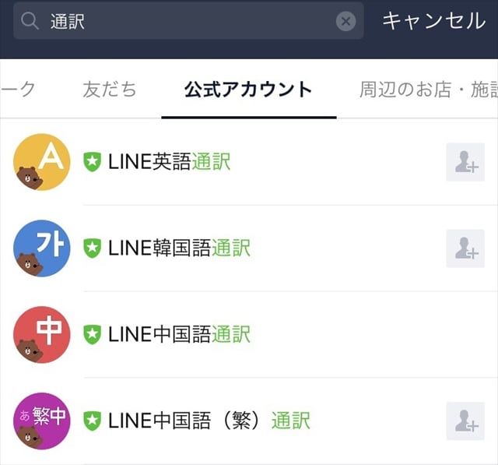
Task: Add LINE中国語(繁)通訳 as friend
Action: click(x=465, y=421)
